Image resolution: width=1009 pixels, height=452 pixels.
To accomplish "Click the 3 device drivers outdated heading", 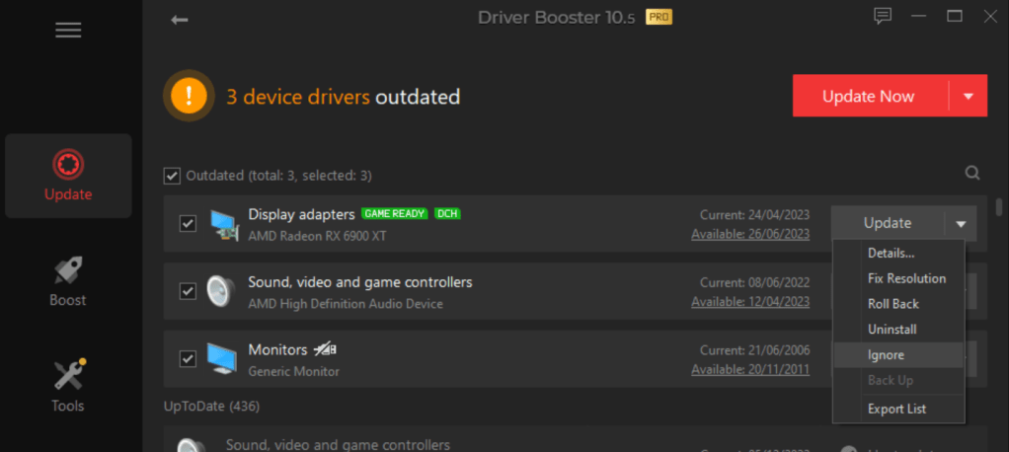I will point(343,97).
